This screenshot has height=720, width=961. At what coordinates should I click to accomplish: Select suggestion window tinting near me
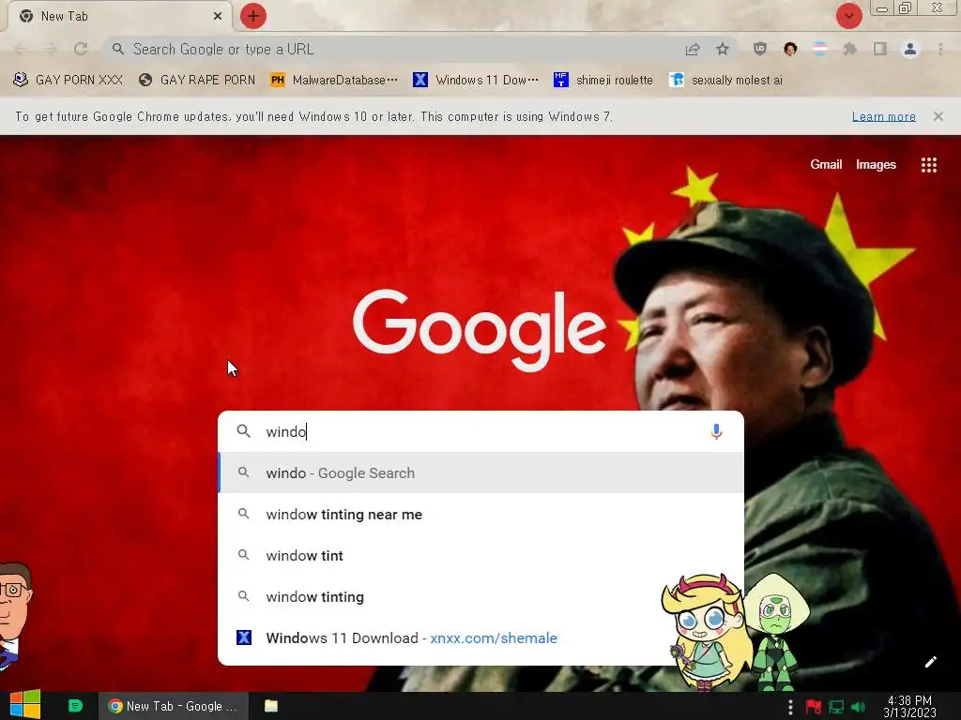[481, 515]
